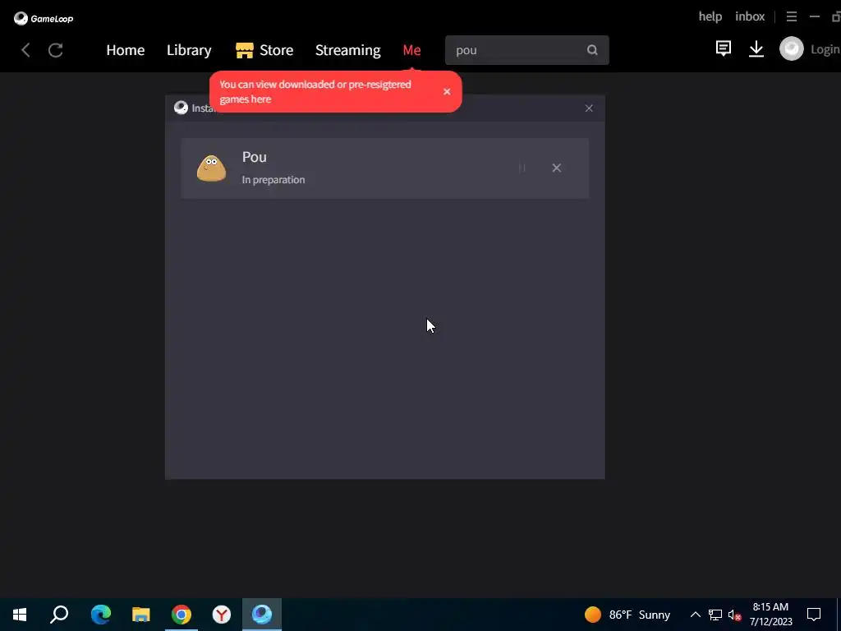The height and width of the screenshot is (631, 841).
Task: Click the GameLoop logo
Action: (x=44, y=18)
